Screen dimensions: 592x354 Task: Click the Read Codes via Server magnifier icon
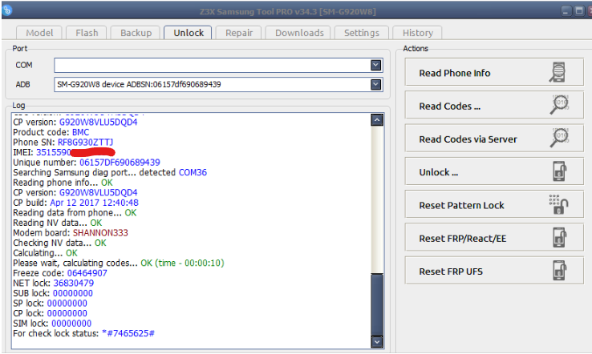click(559, 138)
